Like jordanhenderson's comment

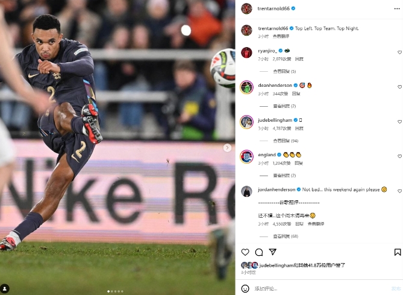399,191
